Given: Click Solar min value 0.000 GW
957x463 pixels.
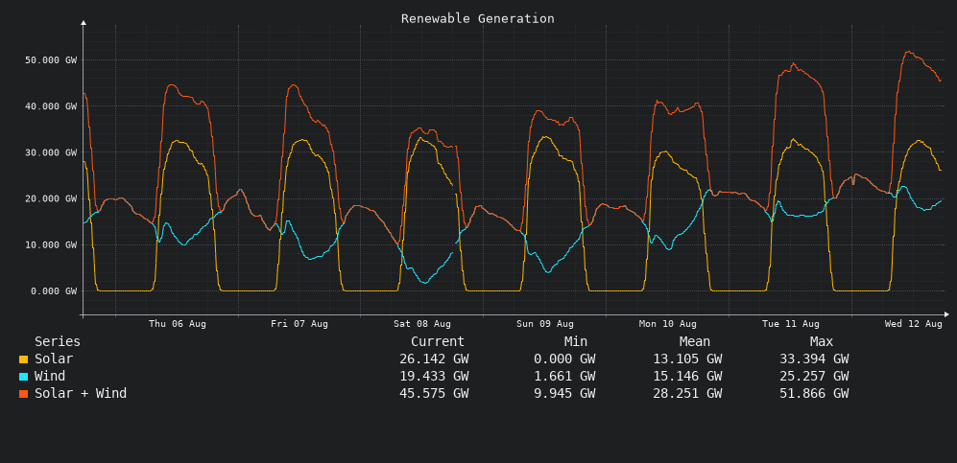Looking at the screenshot, I should pos(564,359).
